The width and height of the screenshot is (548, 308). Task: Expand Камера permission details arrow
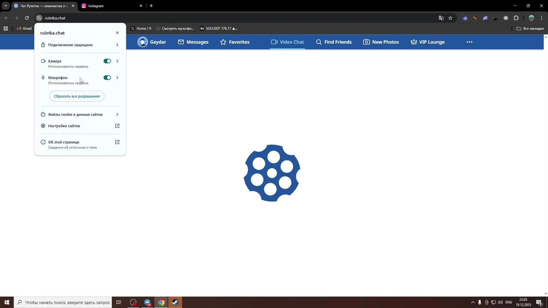(x=117, y=61)
